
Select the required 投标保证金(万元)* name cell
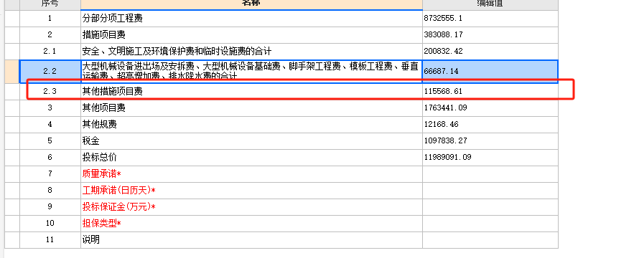(251, 206)
